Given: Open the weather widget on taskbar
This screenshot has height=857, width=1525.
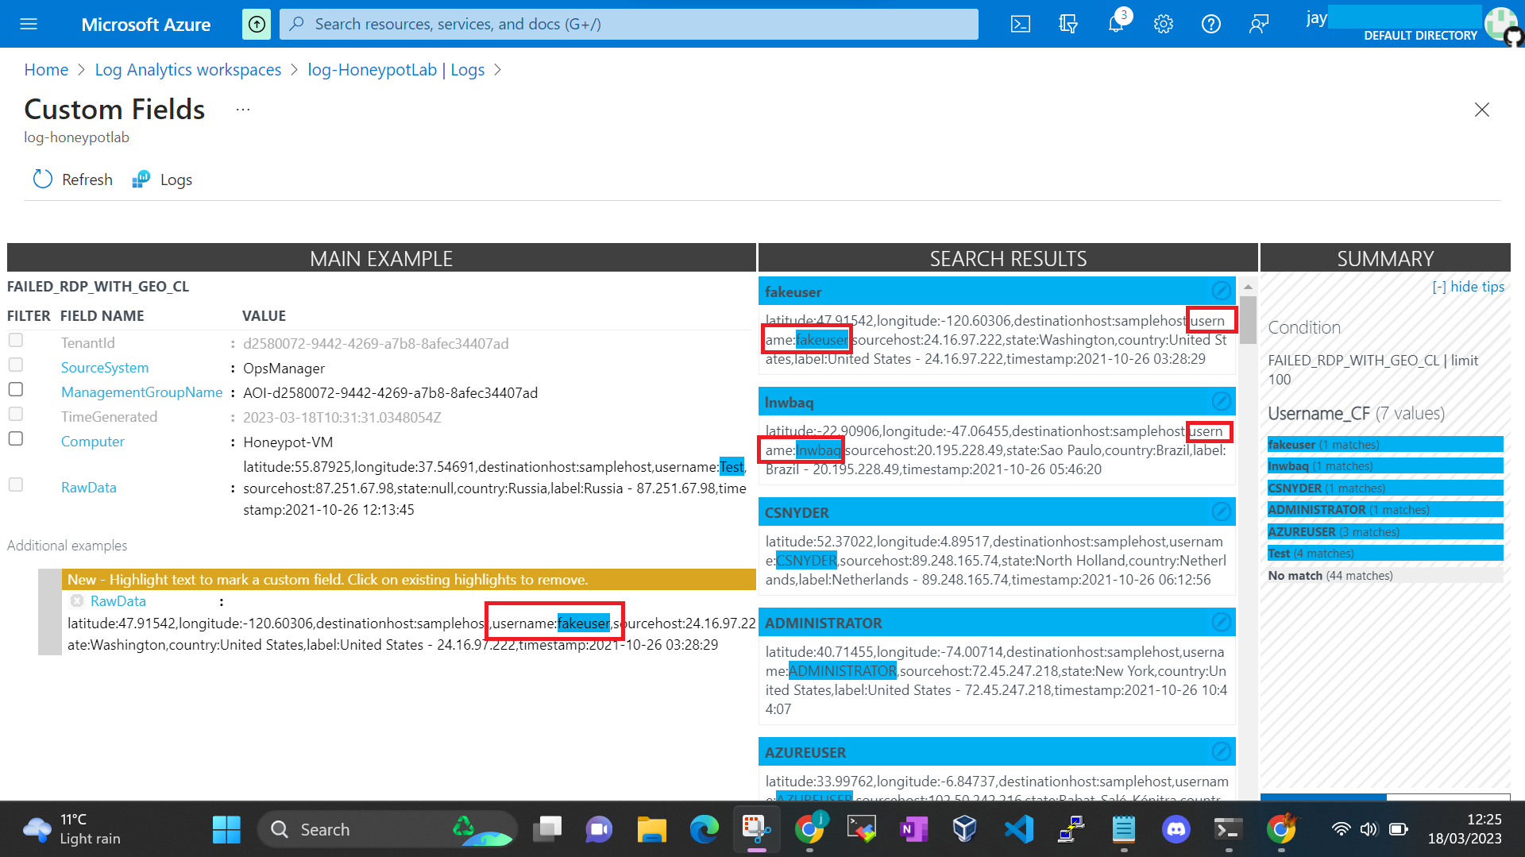Looking at the screenshot, I should pyautogui.click(x=73, y=829).
